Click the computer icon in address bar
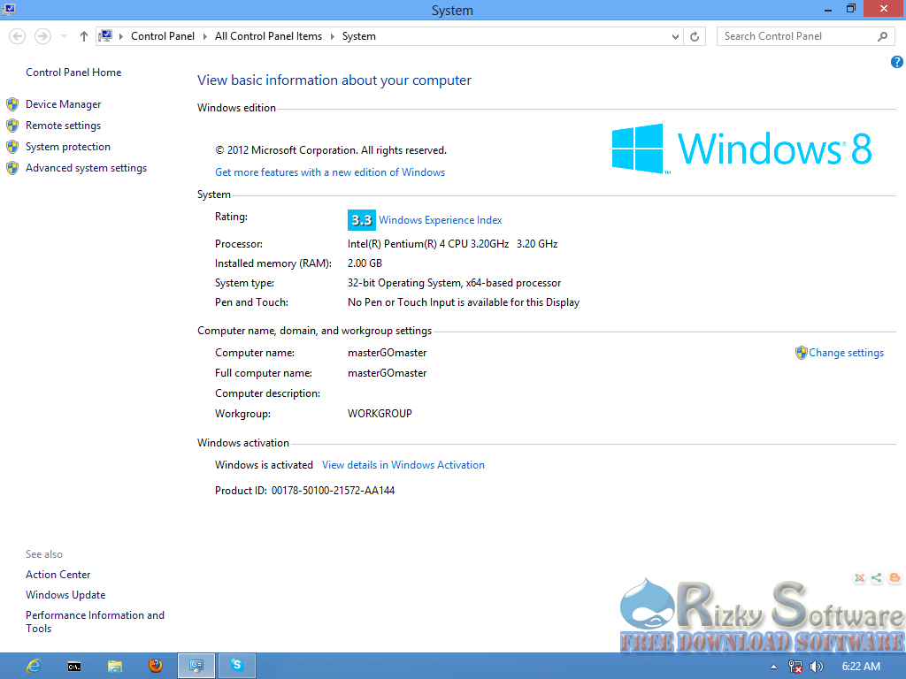This screenshot has height=679, width=906. 105,35
